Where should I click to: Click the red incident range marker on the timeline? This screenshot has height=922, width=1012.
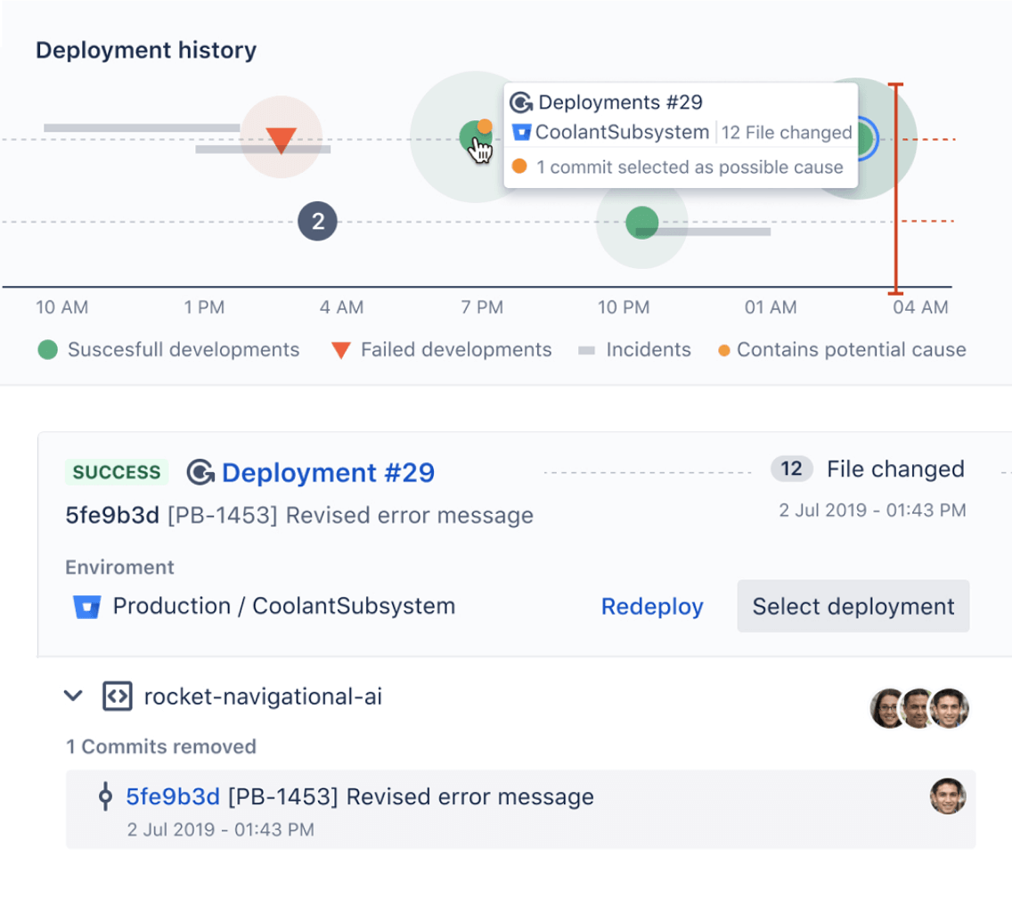(896, 185)
